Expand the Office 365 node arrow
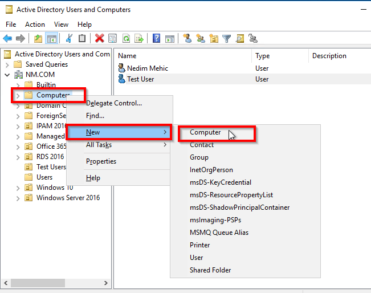Viewport: 371px width, 293px height. 18,147
